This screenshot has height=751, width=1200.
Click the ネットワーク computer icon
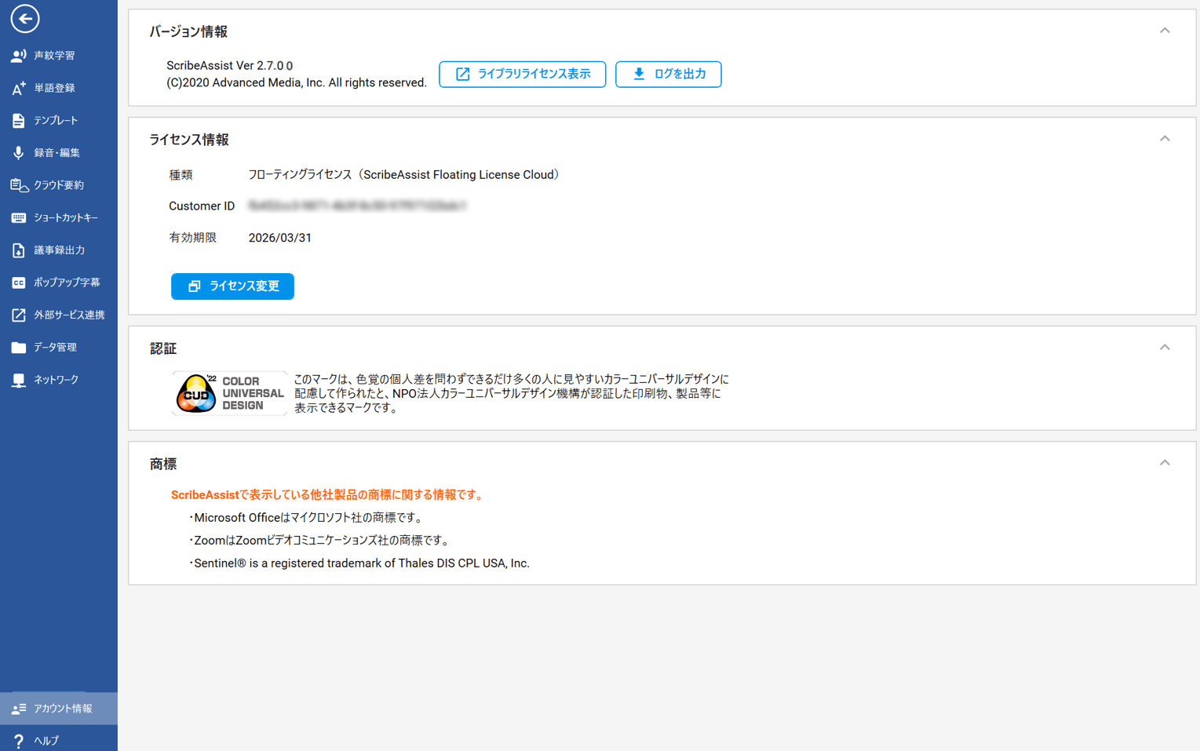(x=18, y=380)
